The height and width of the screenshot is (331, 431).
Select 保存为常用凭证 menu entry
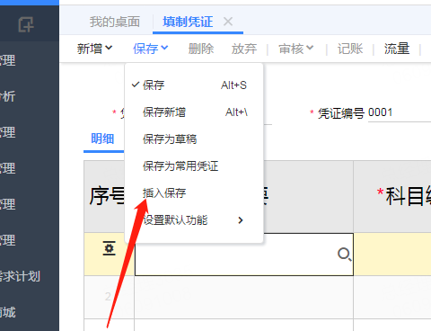tap(194, 166)
